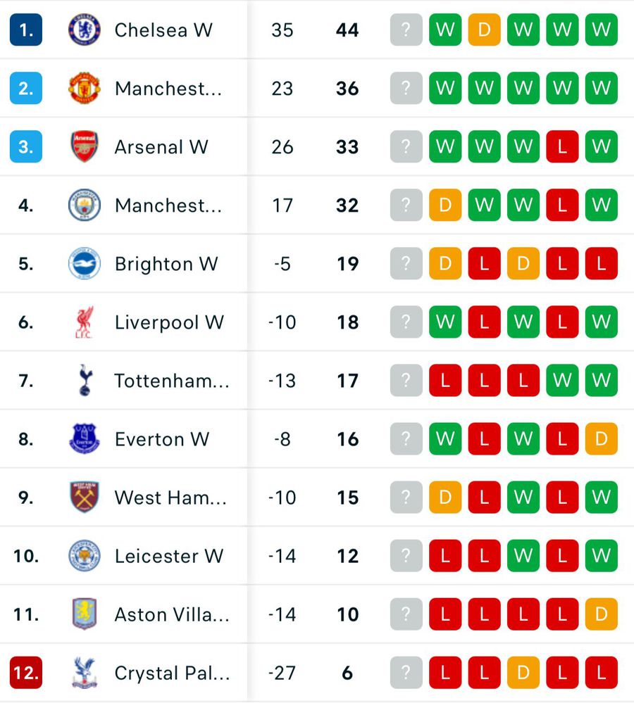The width and height of the screenshot is (634, 703).
Task: Click the Chelsea W club crest
Action: pyautogui.click(x=85, y=30)
